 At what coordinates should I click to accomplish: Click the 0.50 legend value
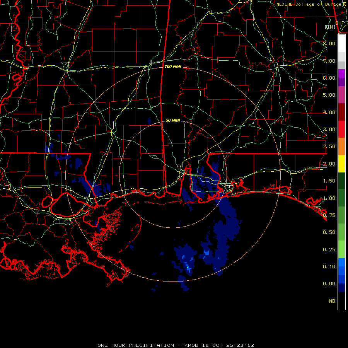(329, 232)
